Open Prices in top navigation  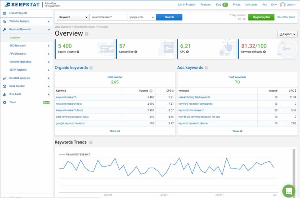point(237,5)
